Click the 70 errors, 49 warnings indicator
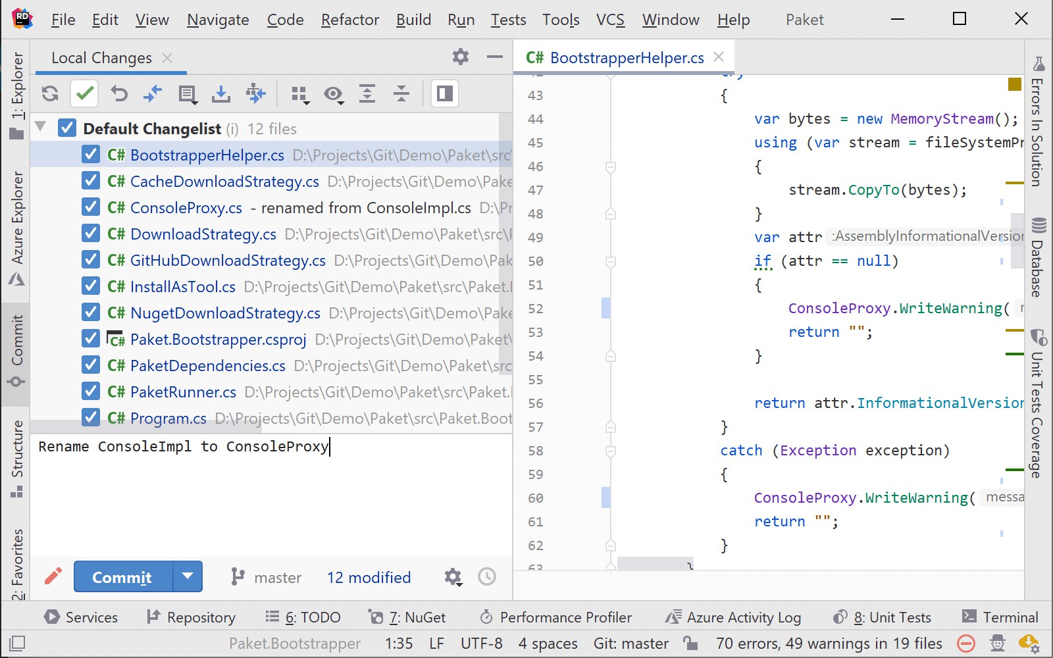 (829, 644)
